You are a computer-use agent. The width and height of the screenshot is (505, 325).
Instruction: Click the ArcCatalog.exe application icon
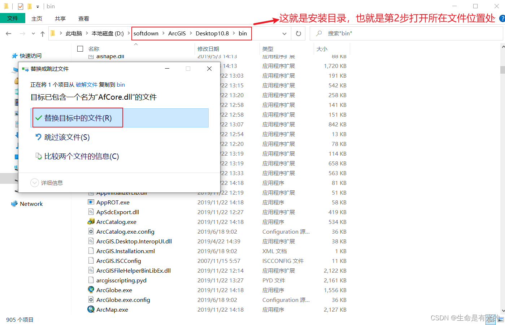[x=91, y=222]
